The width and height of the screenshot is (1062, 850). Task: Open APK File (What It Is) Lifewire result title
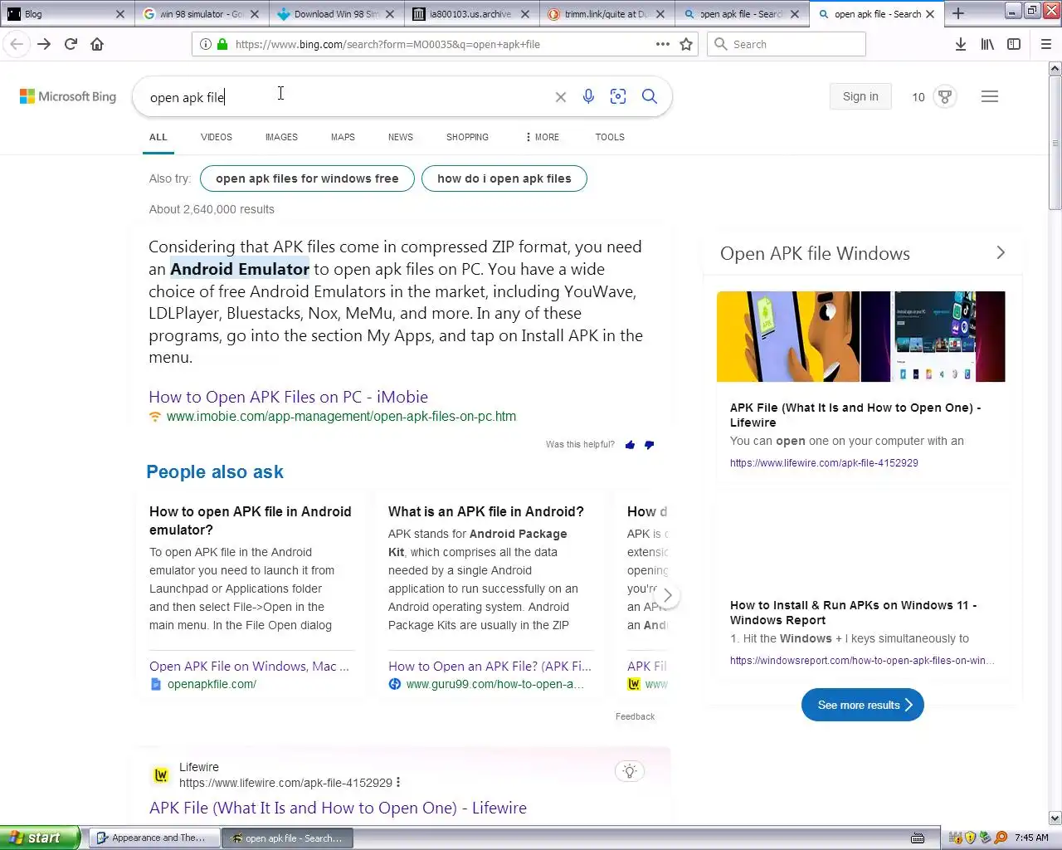pyautogui.click(x=338, y=808)
